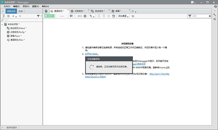Click the expand-all icon in project pane

coord(4,16)
